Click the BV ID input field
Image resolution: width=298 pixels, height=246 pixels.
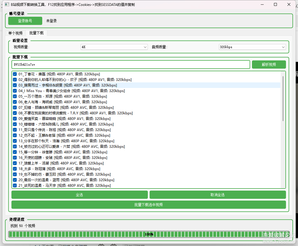coord(131,65)
